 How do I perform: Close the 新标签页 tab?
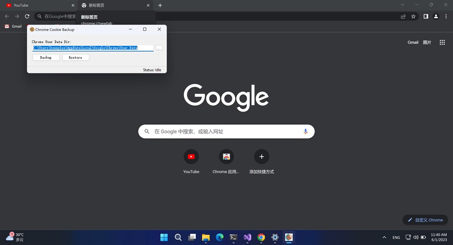(148, 5)
